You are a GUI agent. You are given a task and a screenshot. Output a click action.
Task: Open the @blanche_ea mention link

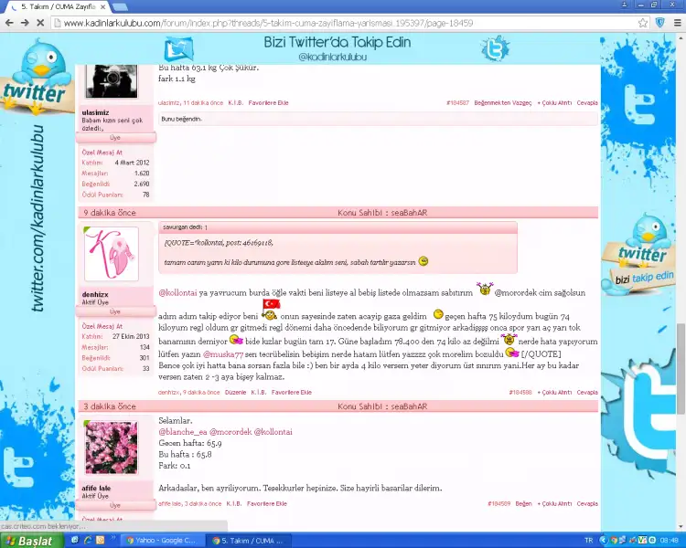182,432
